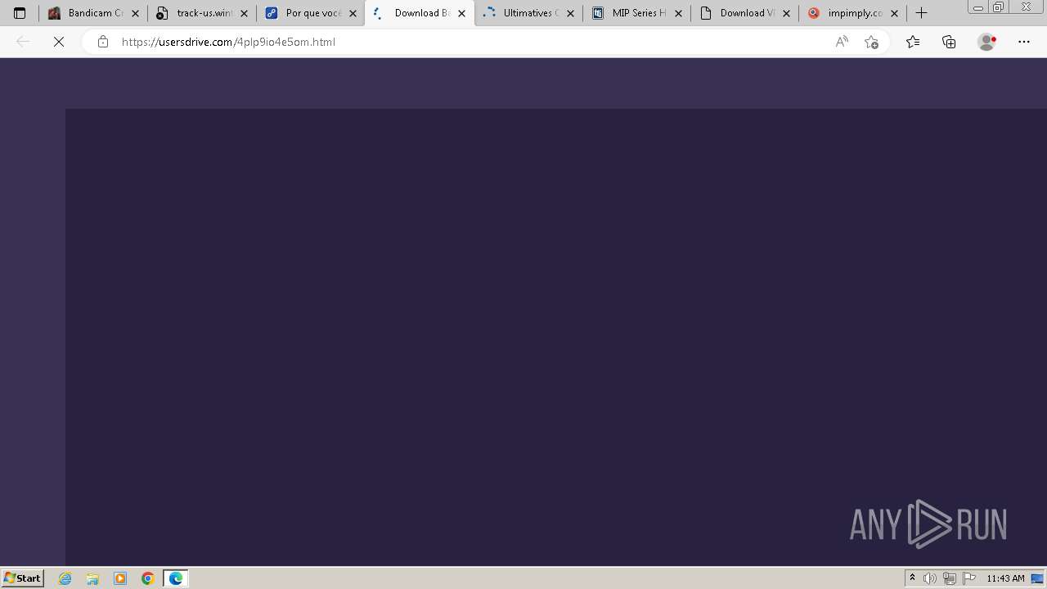This screenshot has width=1047, height=589.
Task: Open Windows Media Player from taskbar
Action: [120, 578]
